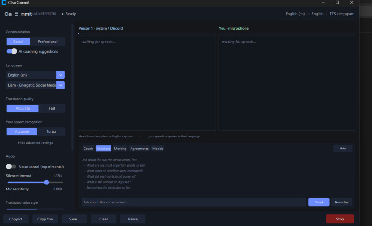Screen dimensions: 372x226
Task: Pause the live interpreter
Action: (132, 219)
